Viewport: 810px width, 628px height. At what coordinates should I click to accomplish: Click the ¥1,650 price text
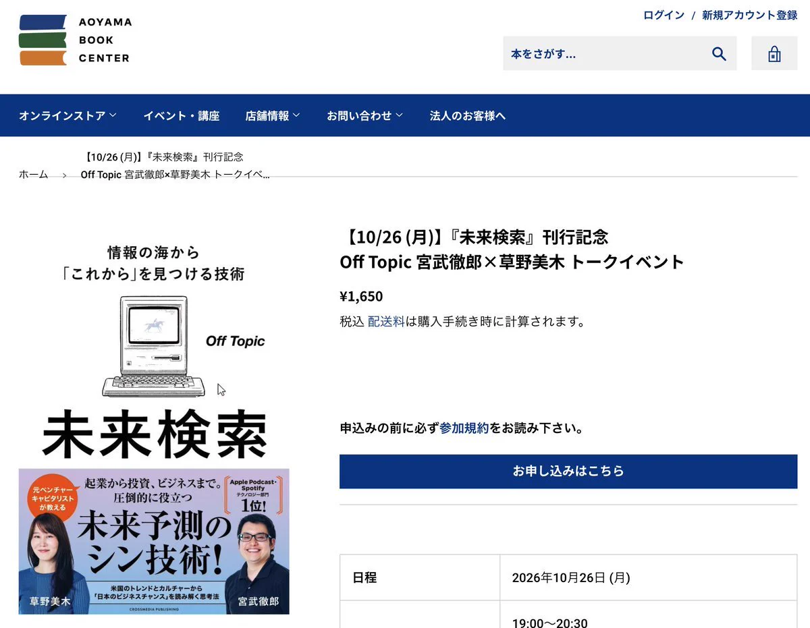coord(361,297)
